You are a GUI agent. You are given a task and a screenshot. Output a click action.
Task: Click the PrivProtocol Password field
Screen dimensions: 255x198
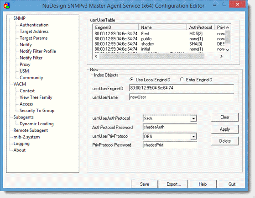tap(170, 145)
